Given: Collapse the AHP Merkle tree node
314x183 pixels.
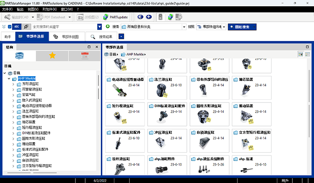Looking at the screenshot, I should pyautogui.click(x=9, y=79).
